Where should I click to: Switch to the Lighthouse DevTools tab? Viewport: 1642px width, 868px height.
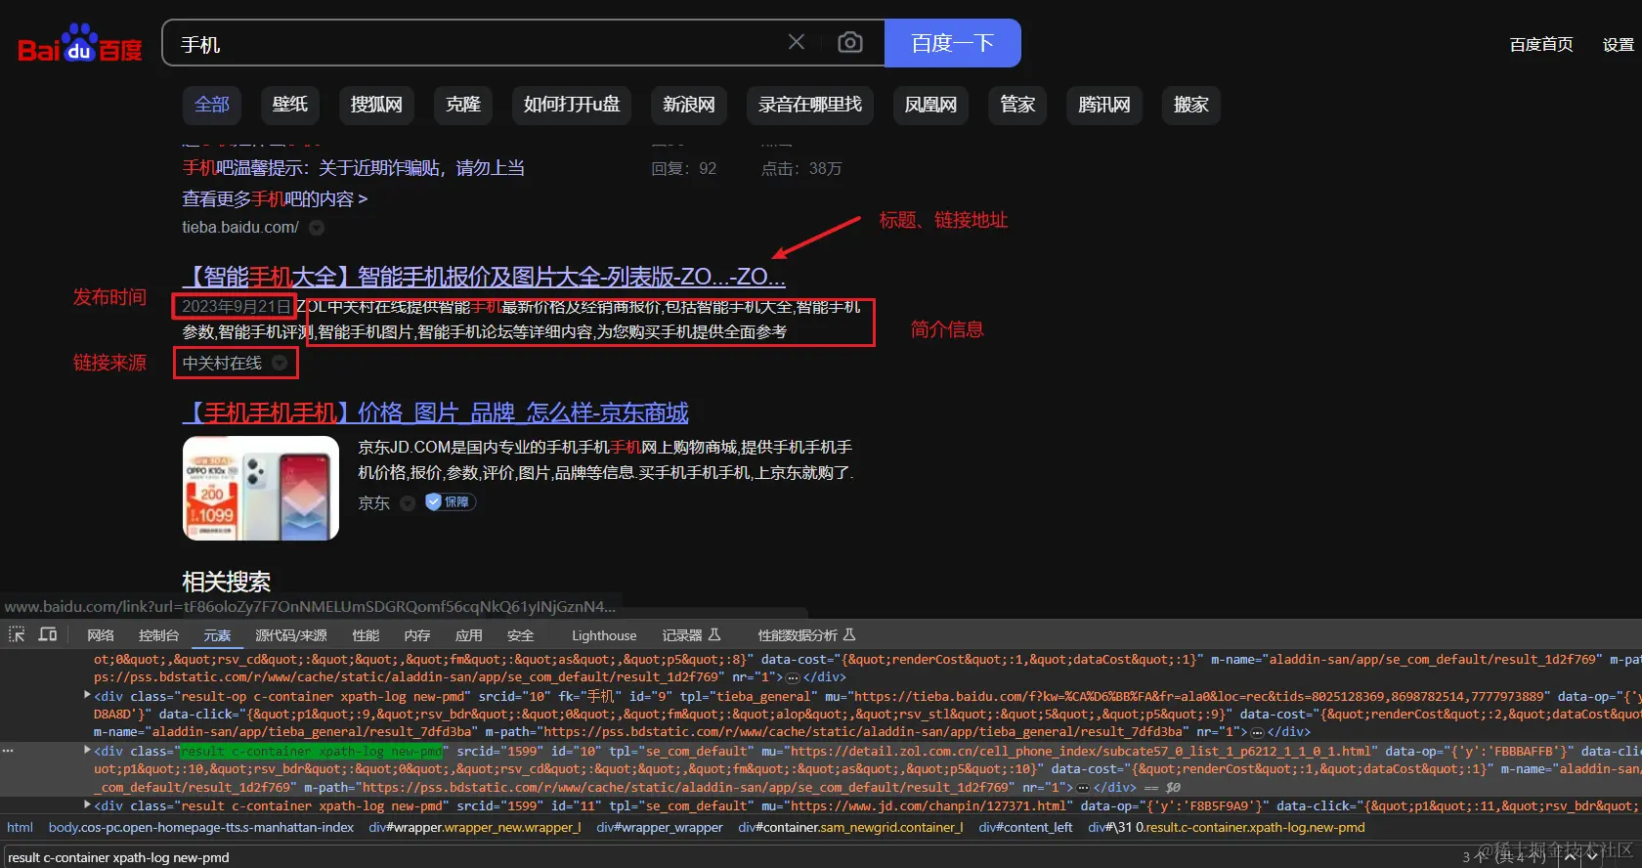click(x=604, y=635)
